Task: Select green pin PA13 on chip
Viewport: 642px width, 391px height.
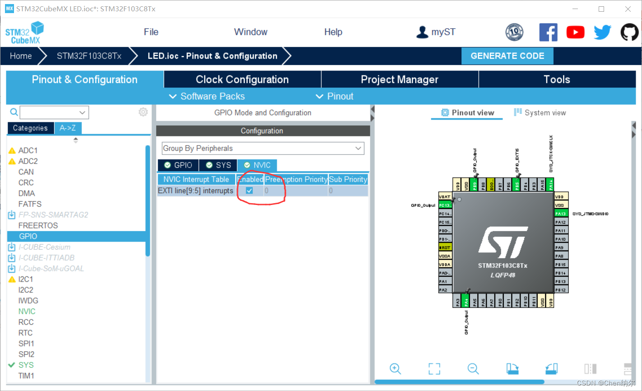Action: coord(561,214)
